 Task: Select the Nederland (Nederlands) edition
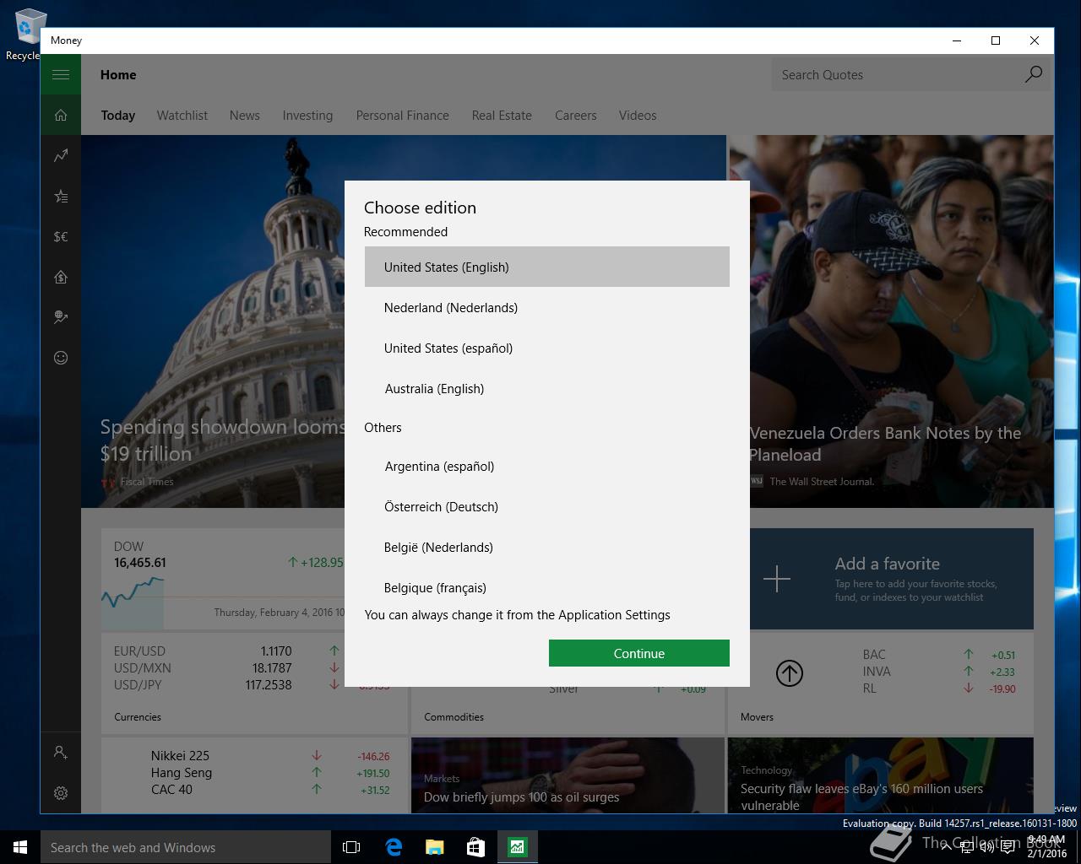[547, 307]
